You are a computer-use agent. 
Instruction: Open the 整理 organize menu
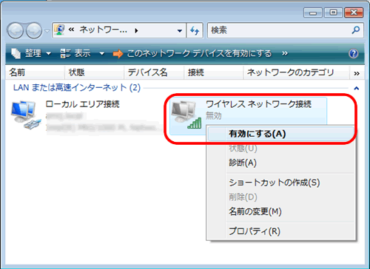[31, 53]
